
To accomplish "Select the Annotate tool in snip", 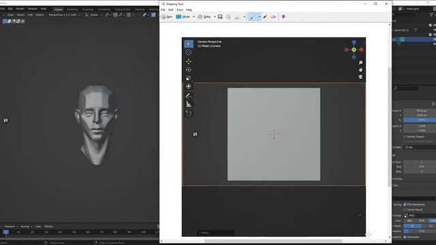I will pos(189,95).
